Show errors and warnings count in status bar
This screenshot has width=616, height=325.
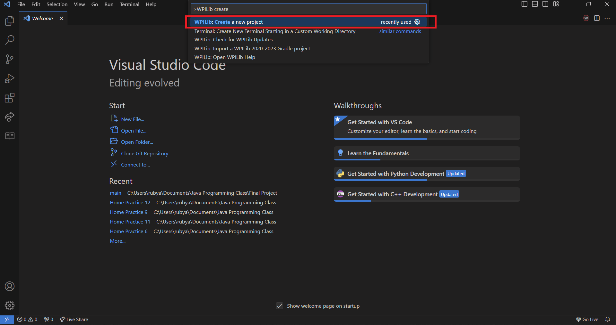click(x=27, y=319)
